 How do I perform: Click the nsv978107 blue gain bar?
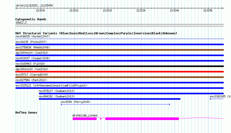131,94
